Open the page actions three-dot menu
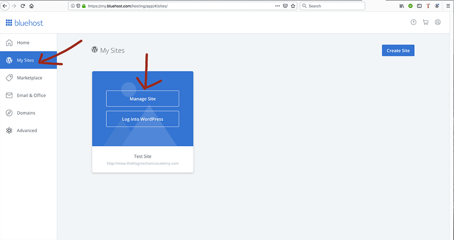 [278, 6]
